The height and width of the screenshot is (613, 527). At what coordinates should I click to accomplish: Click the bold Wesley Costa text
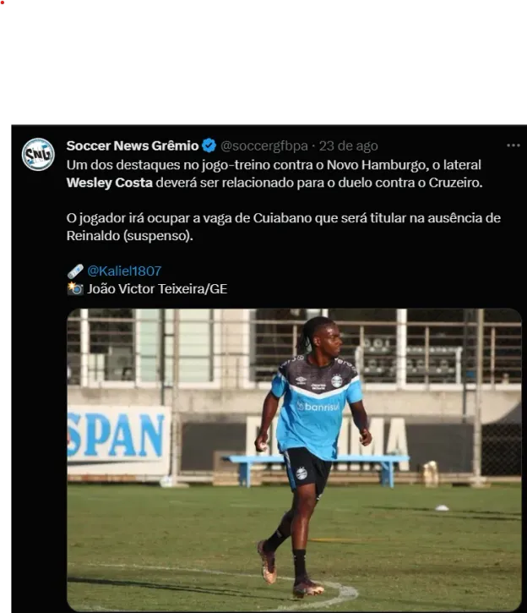(x=109, y=183)
